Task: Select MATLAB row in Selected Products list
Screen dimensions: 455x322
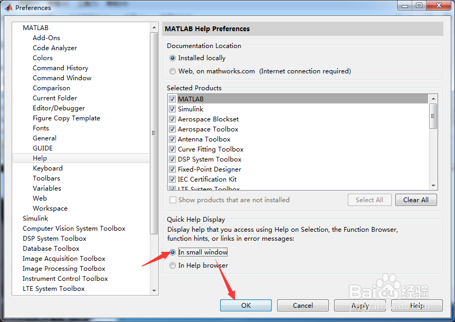Action: (302, 99)
